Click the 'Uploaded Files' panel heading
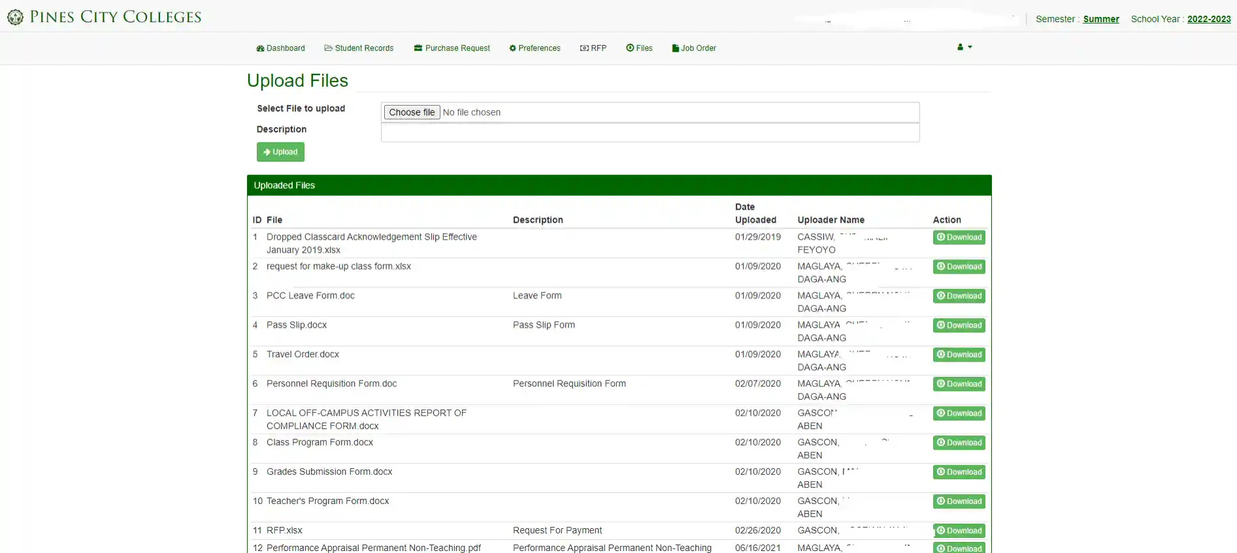The image size is (1237, 553). coord(284,185)
